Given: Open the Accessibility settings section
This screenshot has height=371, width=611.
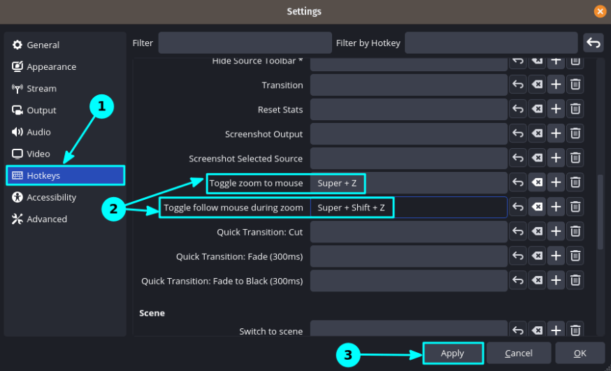Looking at the screenshot, I should 65,197.
